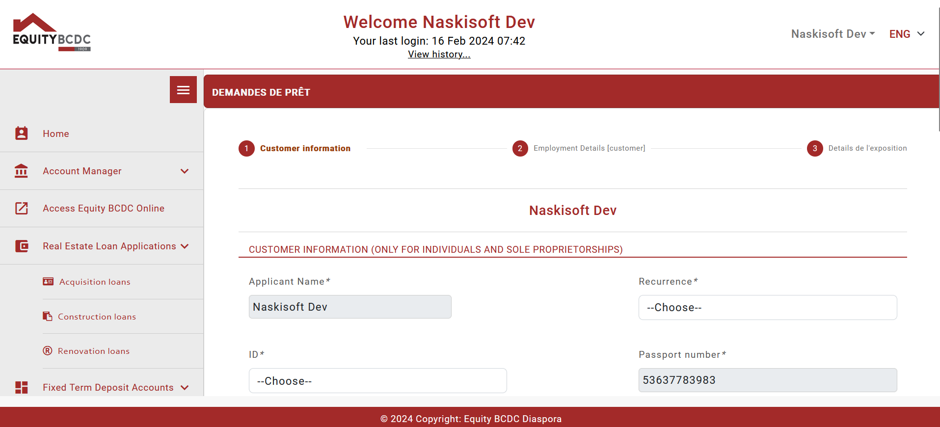Click the ID field label

point(256,354)
